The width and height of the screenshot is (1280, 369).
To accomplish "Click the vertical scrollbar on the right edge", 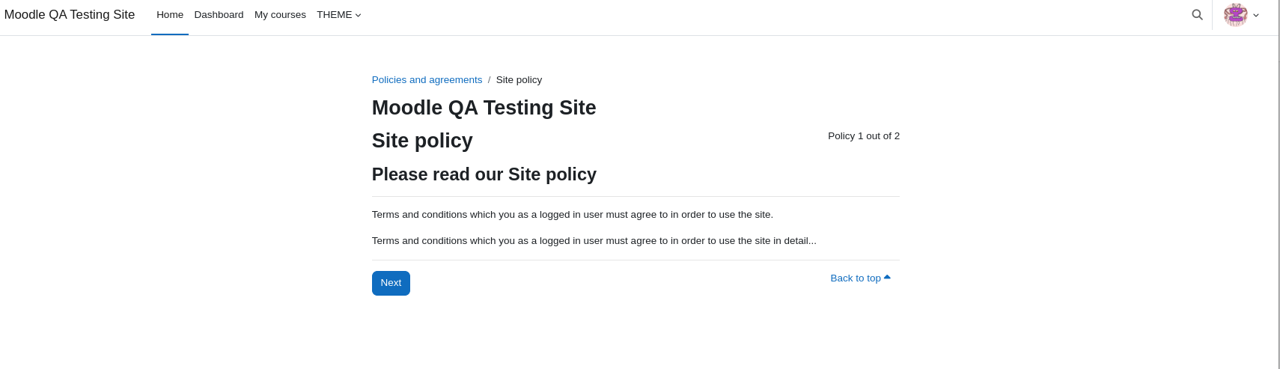I will [1279, 184].
